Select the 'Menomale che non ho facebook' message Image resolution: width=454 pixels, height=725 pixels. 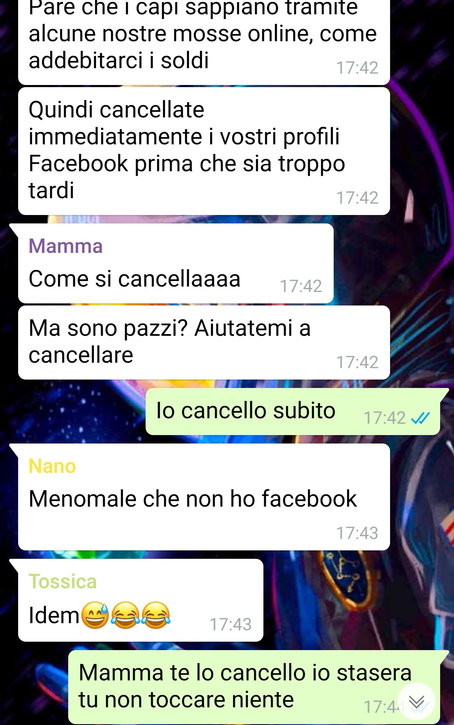click(204, 497)
